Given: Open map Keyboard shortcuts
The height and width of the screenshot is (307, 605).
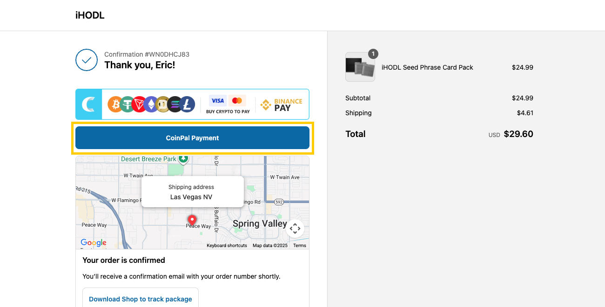Looking at the screenshot, I should click(227, 246).
